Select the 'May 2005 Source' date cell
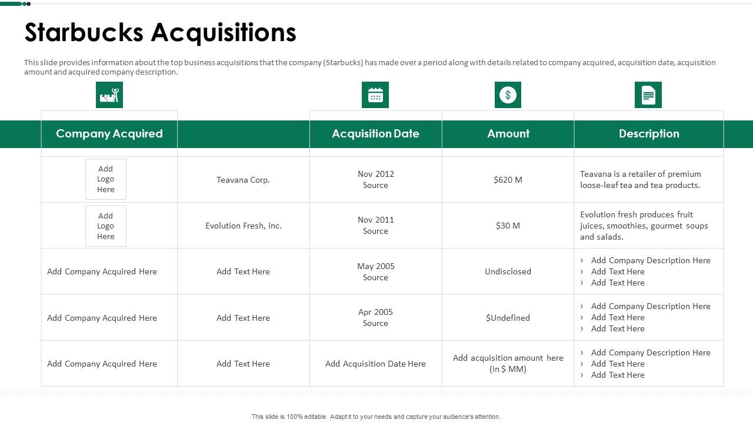This screenshot has width=753, height=423. [x=376, y=271]
